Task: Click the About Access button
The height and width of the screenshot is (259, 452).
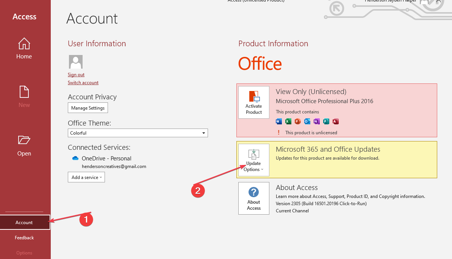Action: (x=254, y=198)
